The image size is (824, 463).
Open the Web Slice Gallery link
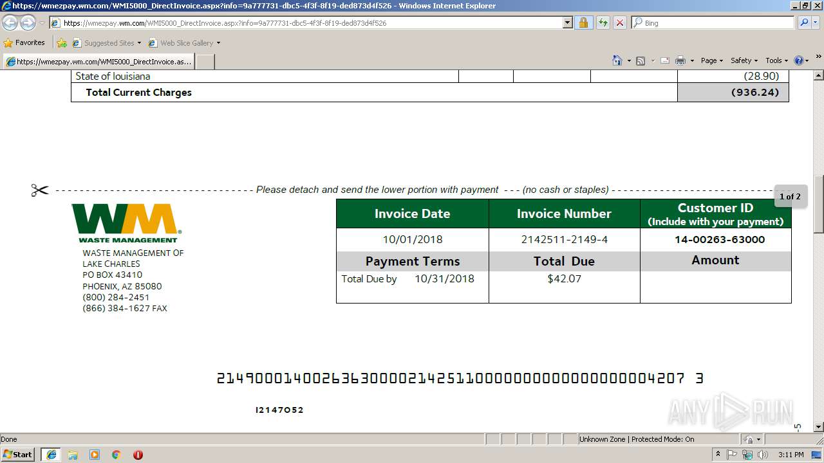[x=181, y=43]
